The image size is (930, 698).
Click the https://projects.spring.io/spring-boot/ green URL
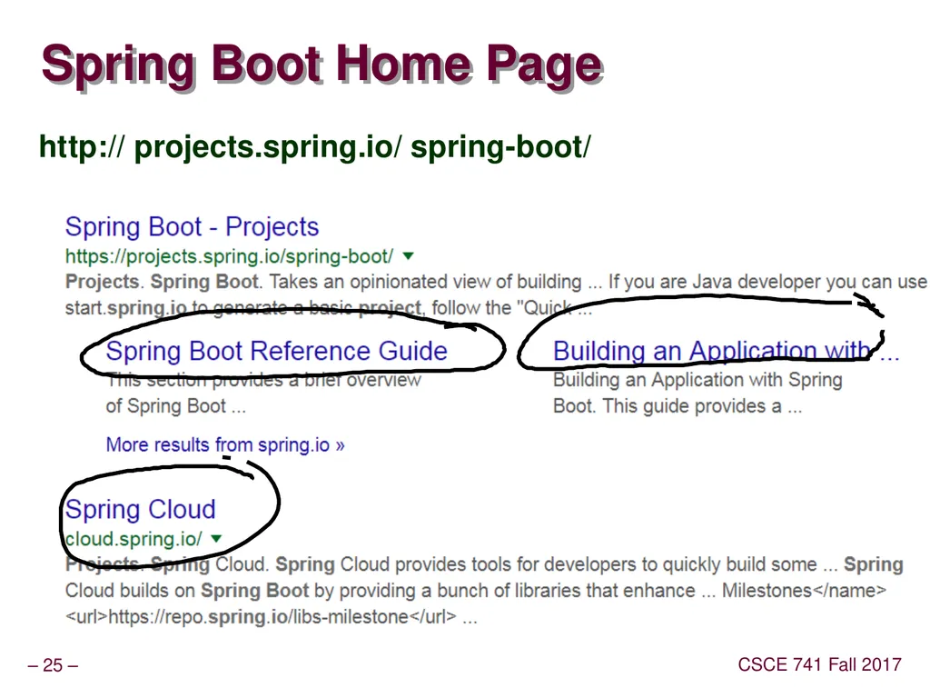click(x=229, y=256)
